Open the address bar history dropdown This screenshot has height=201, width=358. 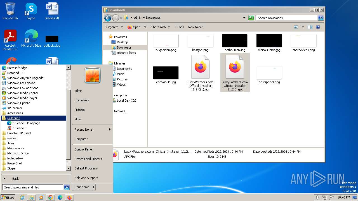pyautogui.click(x=244, y=18)
